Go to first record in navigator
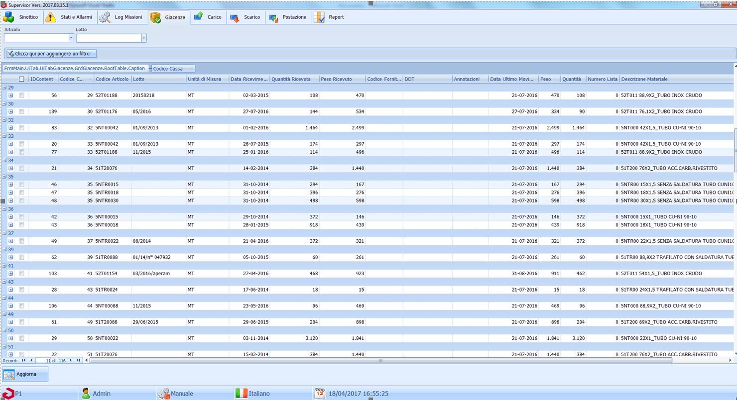This screenshot has width=737, height=400. (x=23, y=360)
